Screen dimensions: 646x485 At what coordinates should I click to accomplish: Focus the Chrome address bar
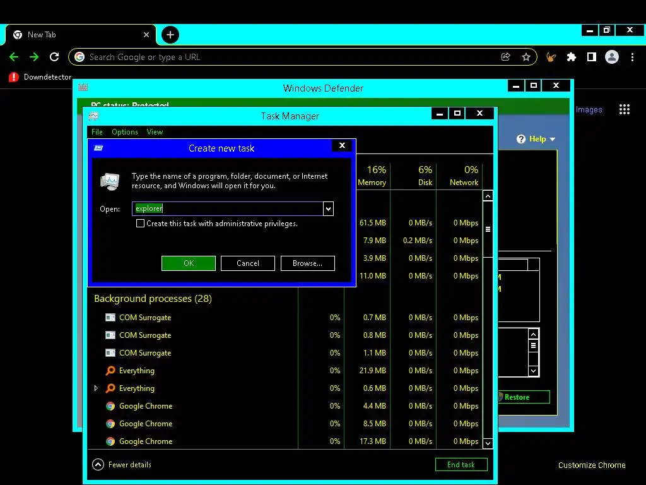tap(288, 57)
